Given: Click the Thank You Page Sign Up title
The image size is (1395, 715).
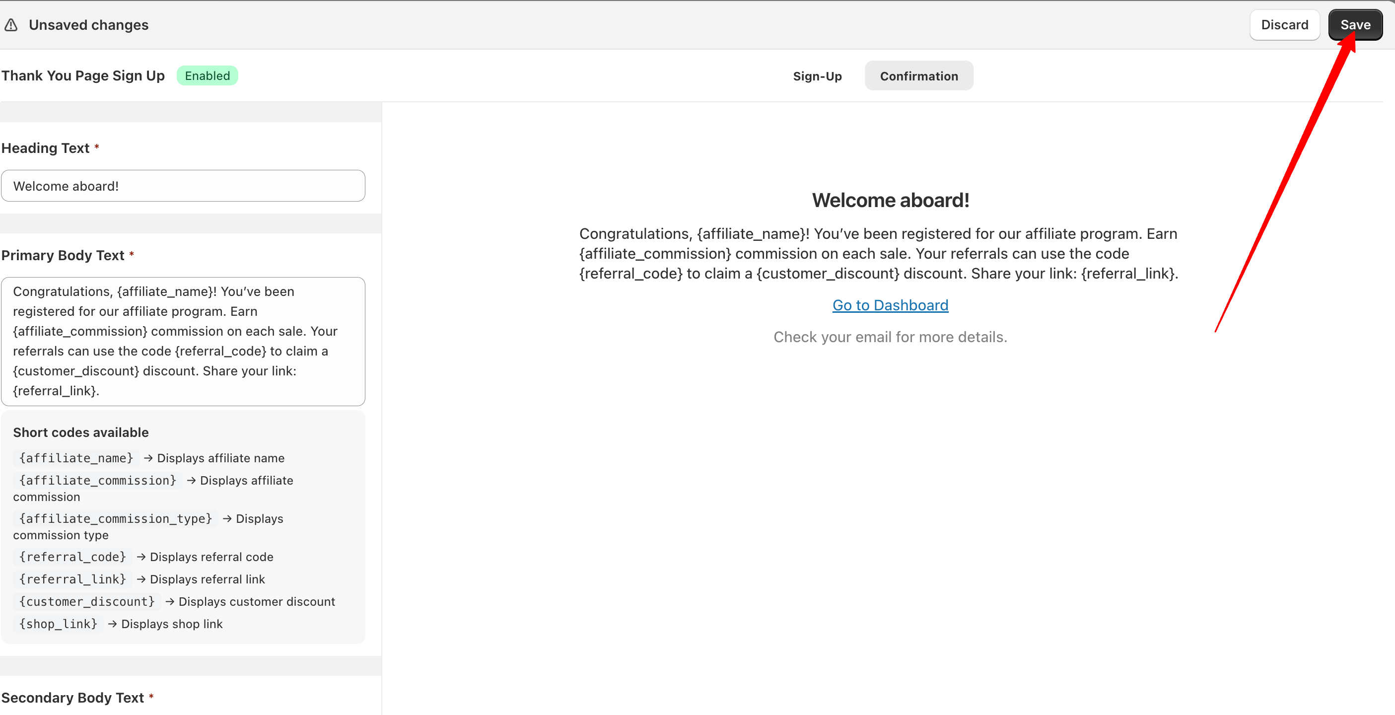Looking at the screenshot, I should (x=83, y=76).
